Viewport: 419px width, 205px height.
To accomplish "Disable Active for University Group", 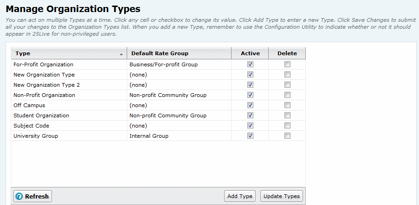I will click(x=250, y=135).
